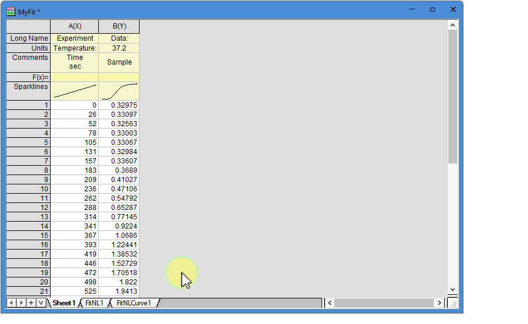The width and height of the screenshot is (528, 324).
Task: Click the add new sheet plus button
Action: [x=31, y=303]
